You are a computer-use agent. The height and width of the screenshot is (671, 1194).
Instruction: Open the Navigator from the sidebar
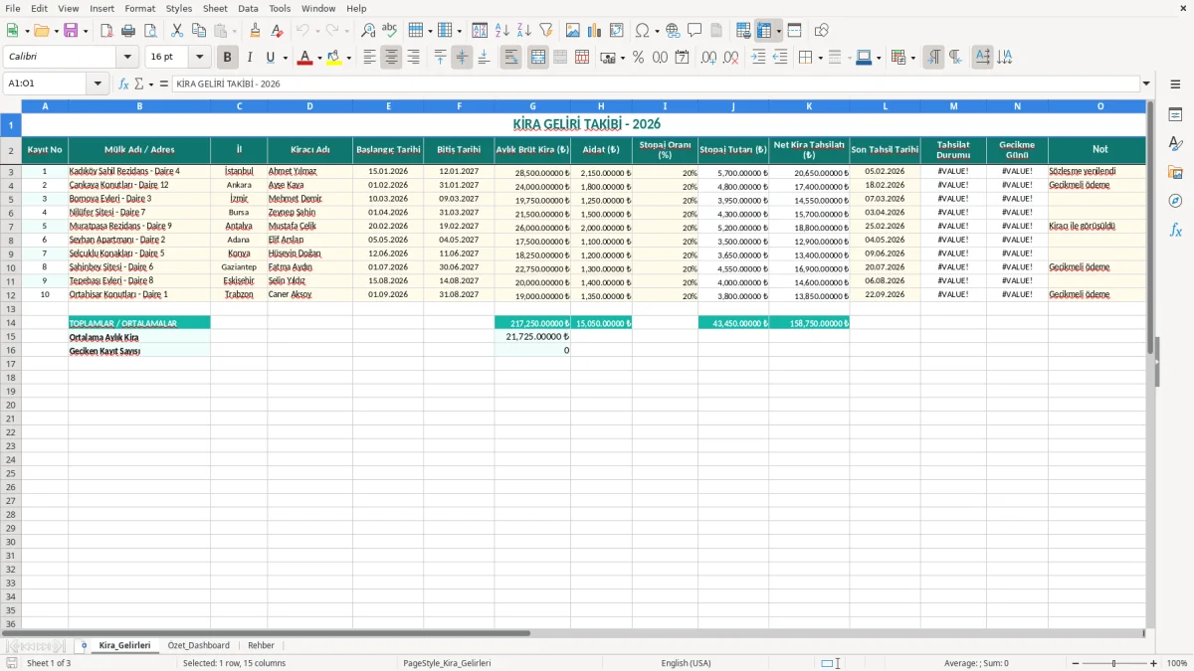coord(1175,201)
